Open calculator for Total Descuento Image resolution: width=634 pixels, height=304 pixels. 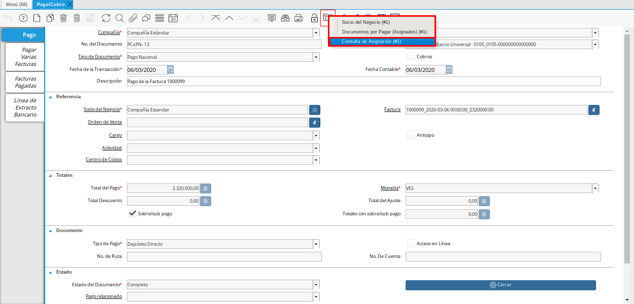point(206,201)
